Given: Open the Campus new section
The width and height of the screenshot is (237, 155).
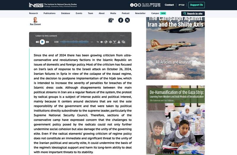Looking at the screenshot, I should click(x=158, y=13).
